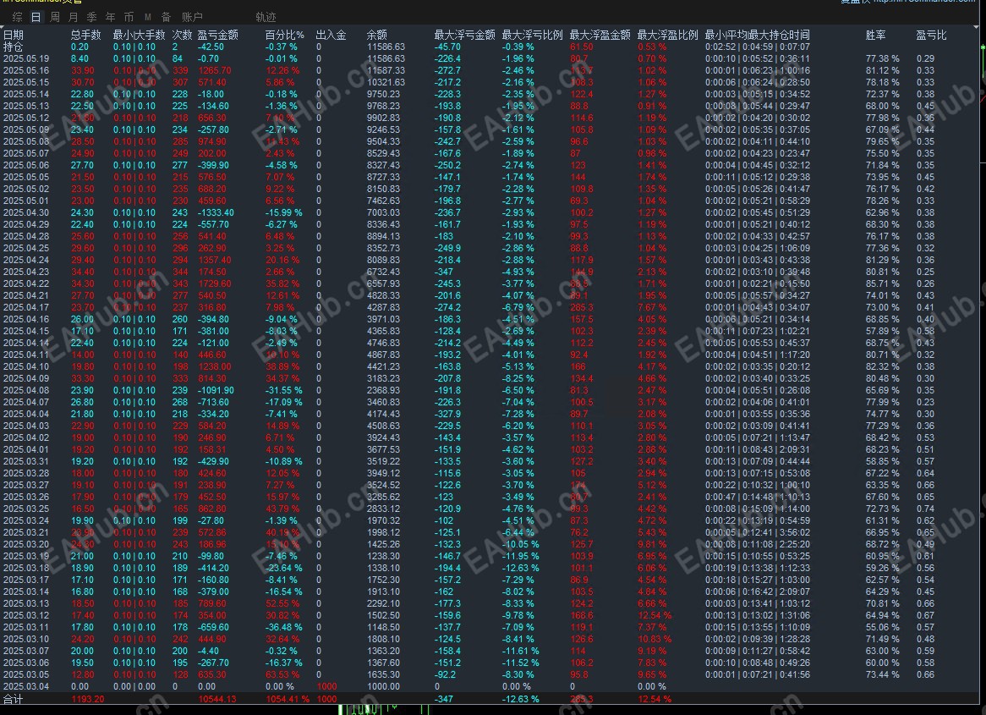Open the 备 tab
Viewport: 986px width, 715px height.
click(x=166, y=17)
